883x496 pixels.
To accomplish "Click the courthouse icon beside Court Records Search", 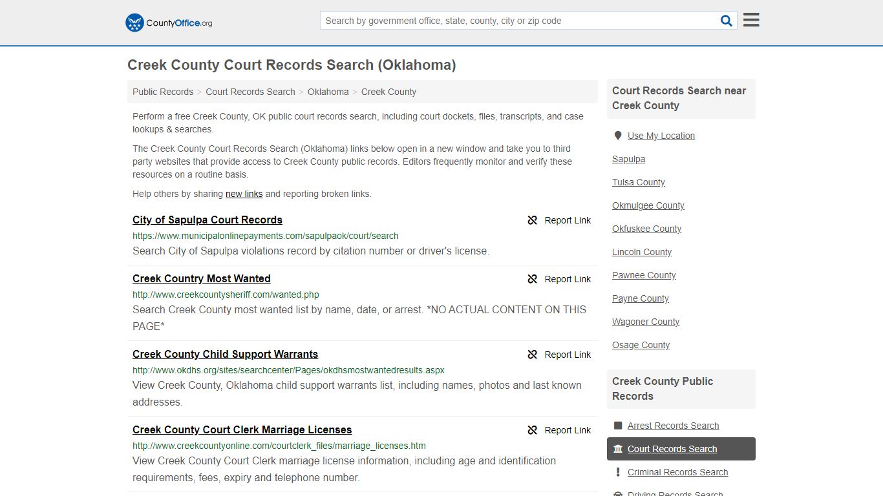I will [x=618, y=449].
